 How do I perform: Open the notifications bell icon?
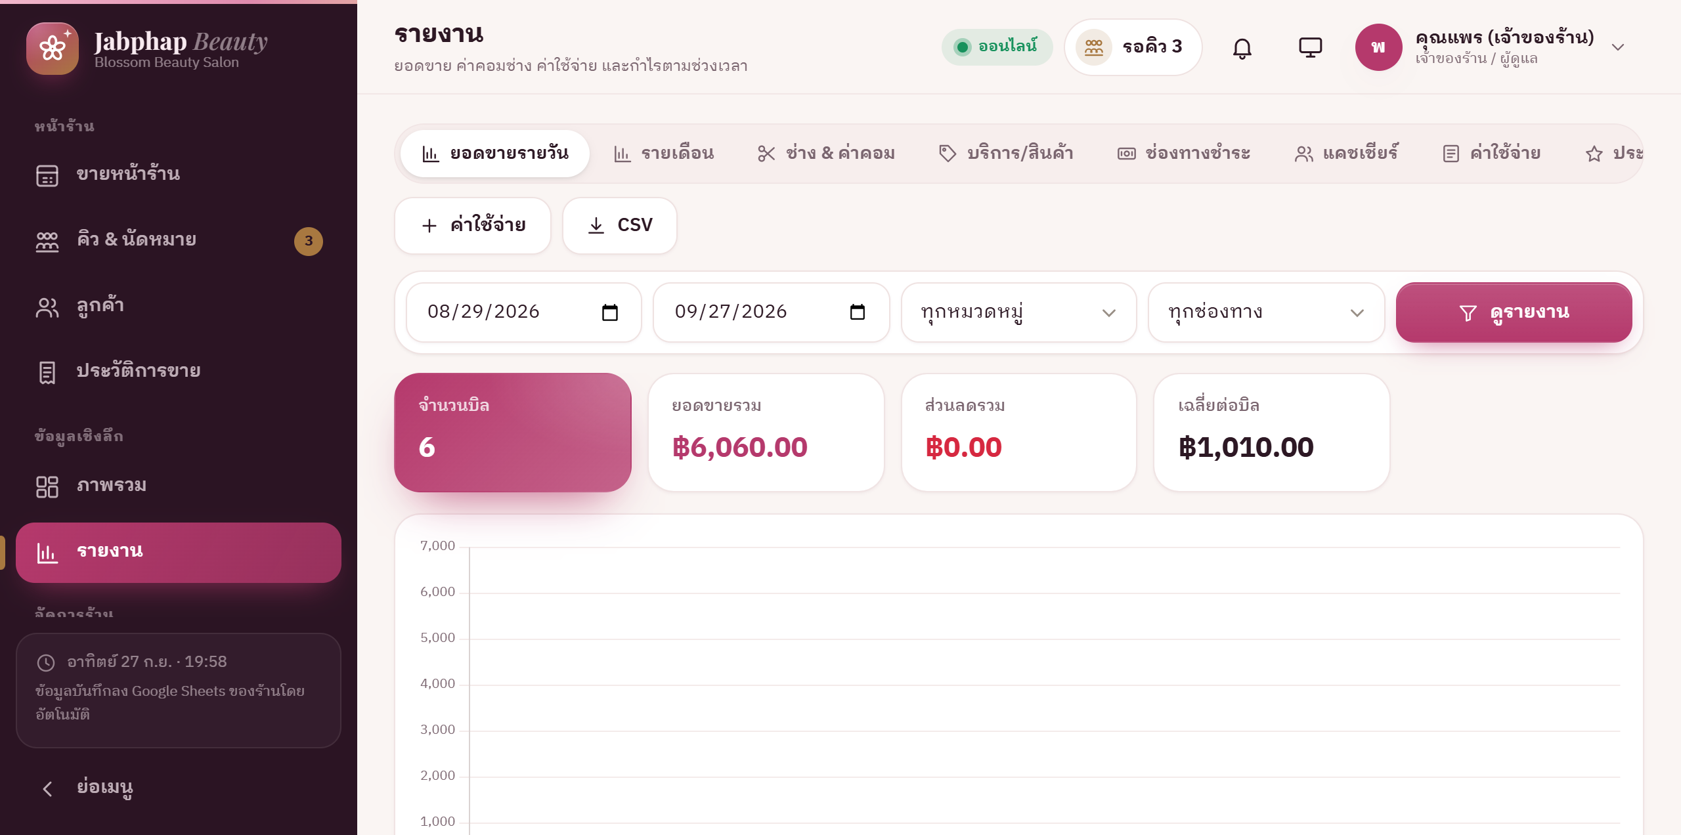tap(1242, 47)
